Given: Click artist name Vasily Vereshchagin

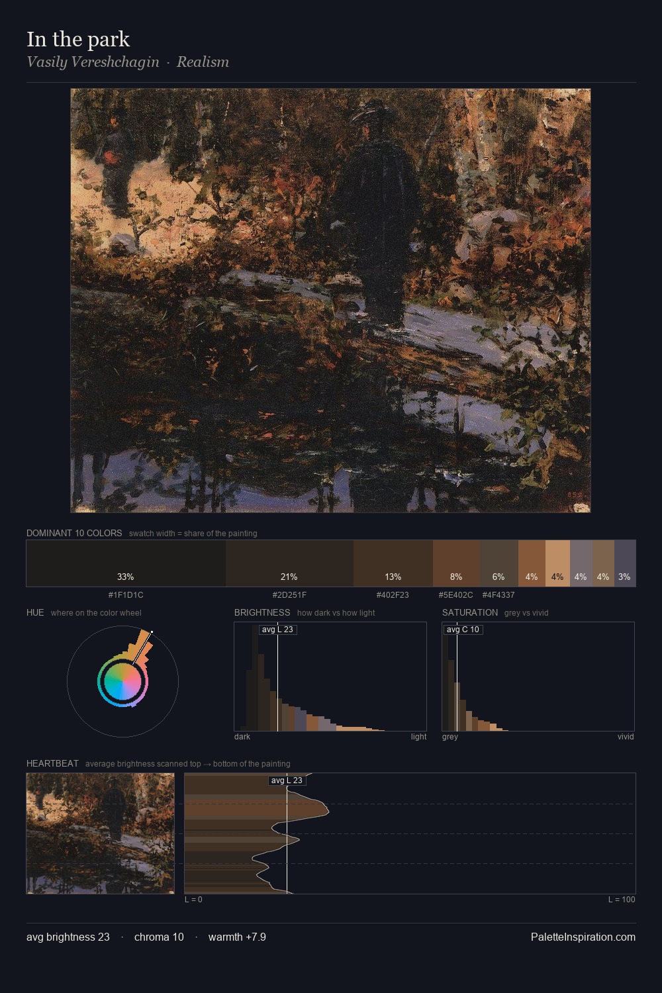Looking at the screenshot, I should click(x=93, y=62).
